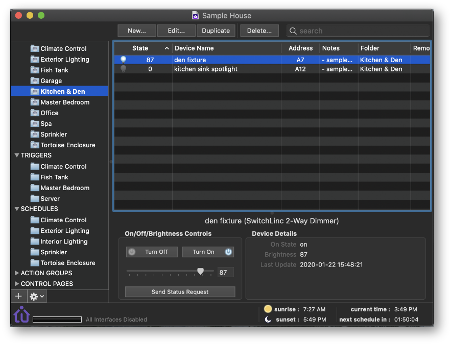The image size is (451, 346).
Task: Duplicate the selected device
Action: tap(216, 31)
